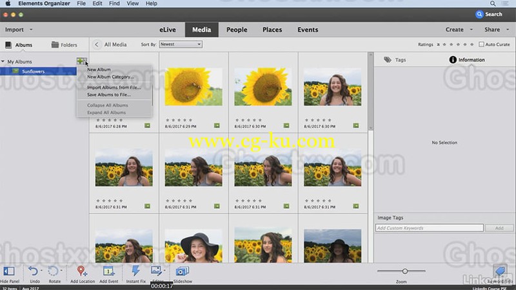Click the Tags label icon
This screenshot has height=290, width=516.
point(388,60)
